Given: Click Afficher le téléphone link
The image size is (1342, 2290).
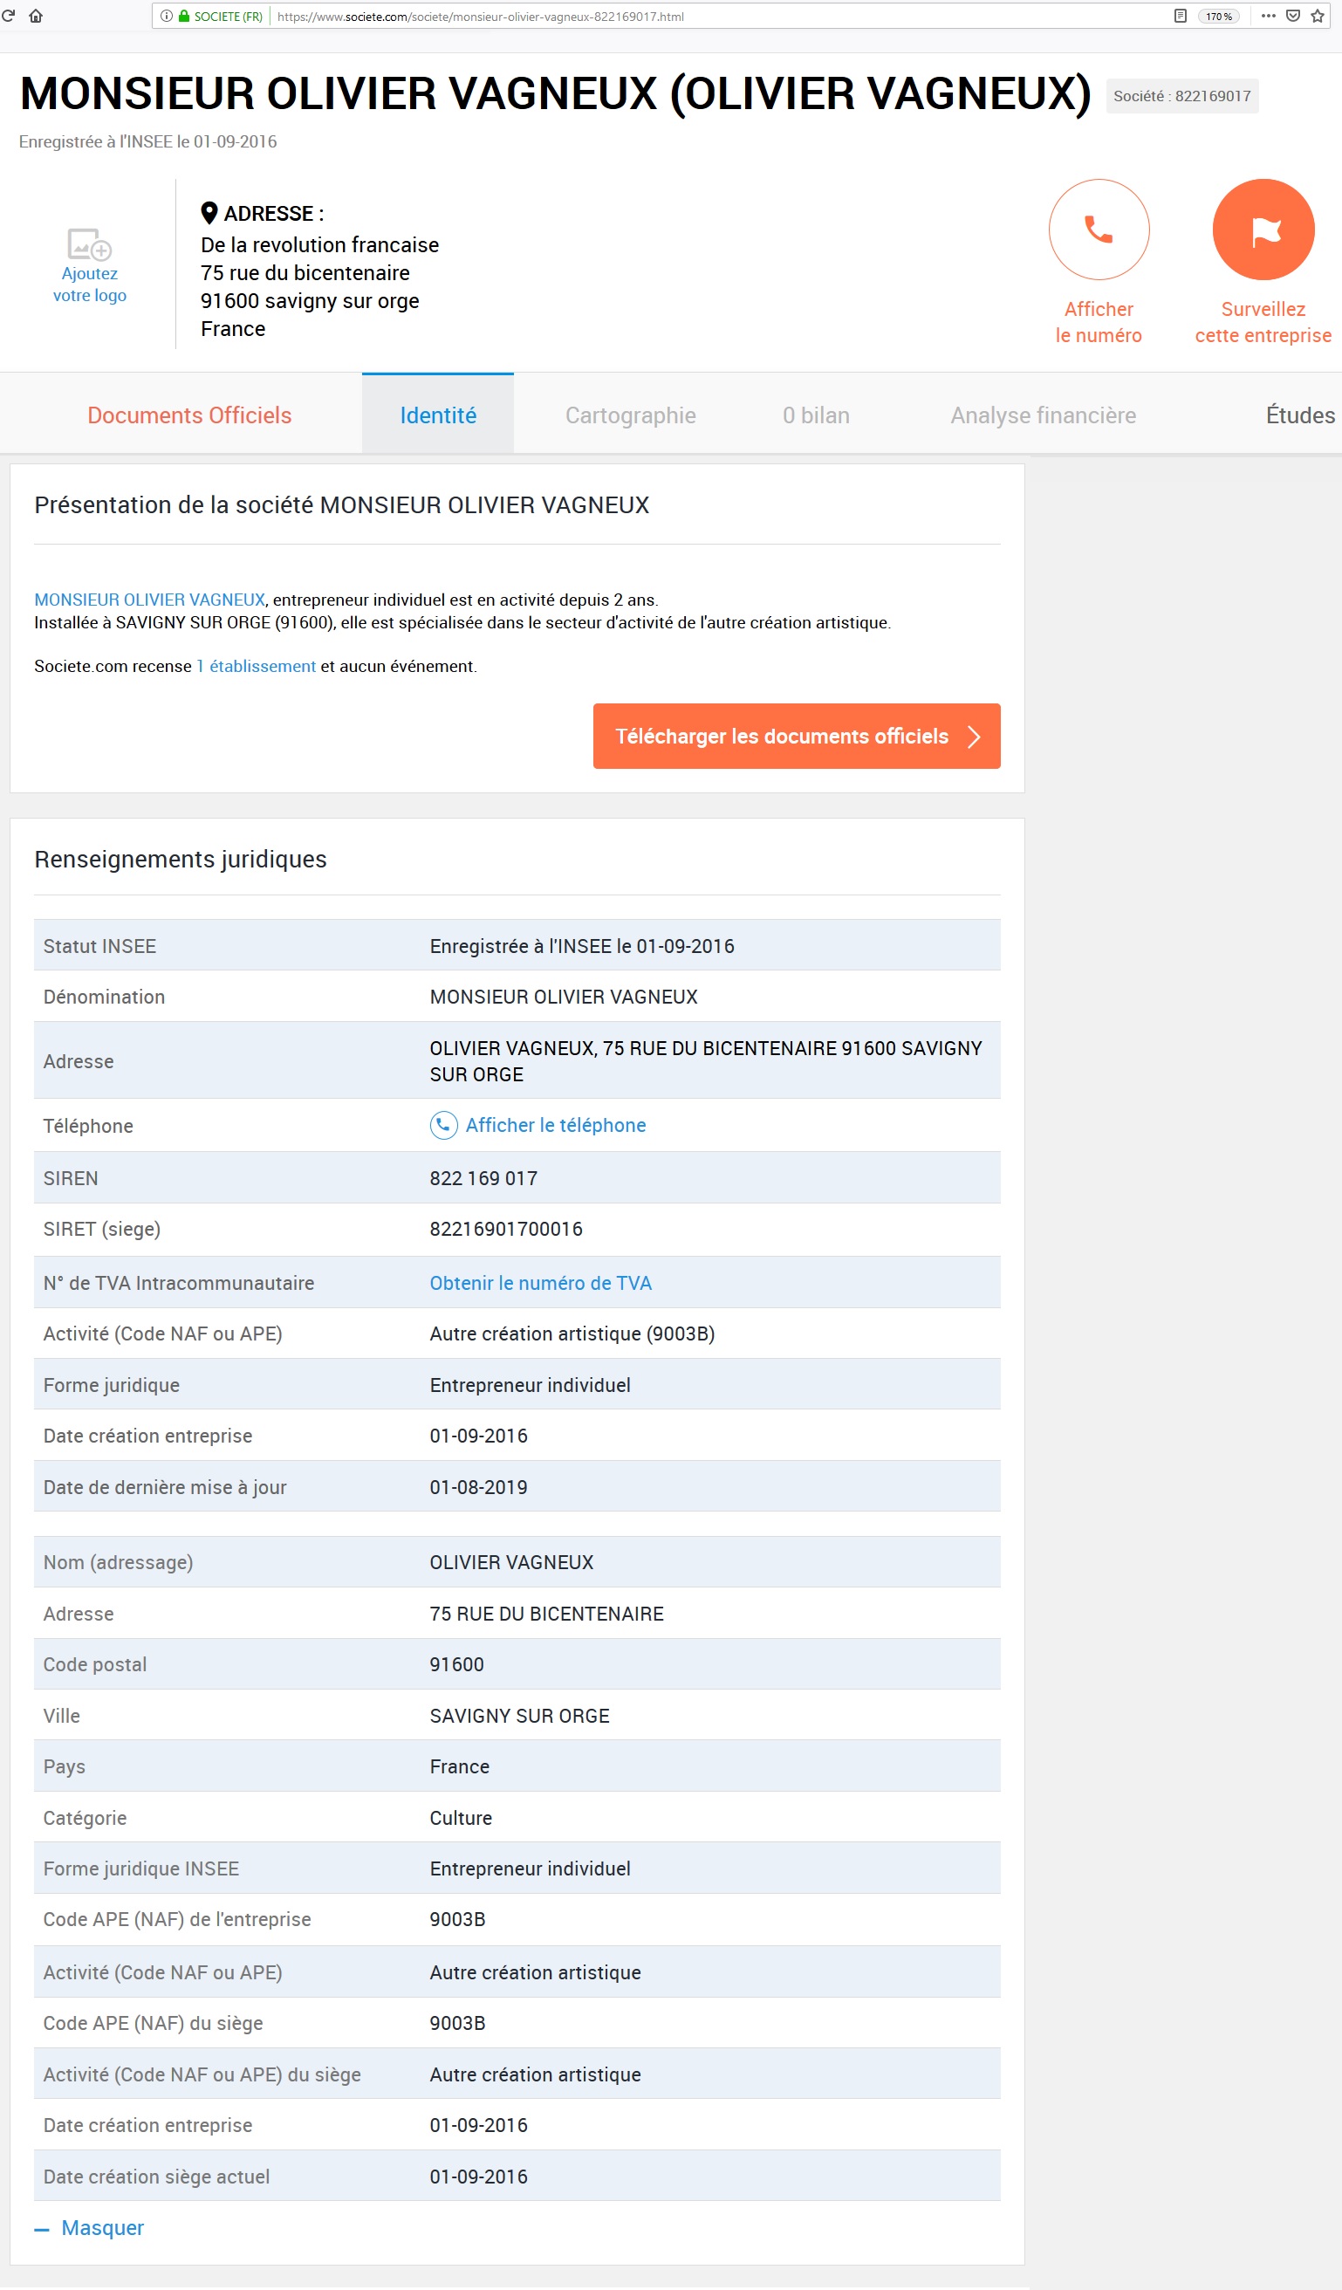Looking at the screenshot, I should click(x=555, y=1125).
